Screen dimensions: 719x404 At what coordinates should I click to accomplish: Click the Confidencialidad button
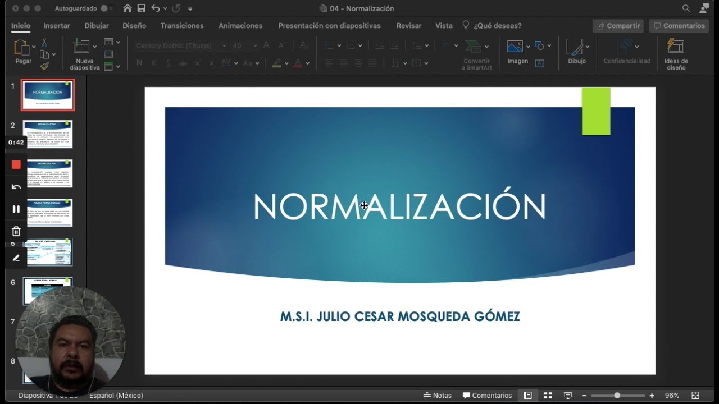coord(627,52)
